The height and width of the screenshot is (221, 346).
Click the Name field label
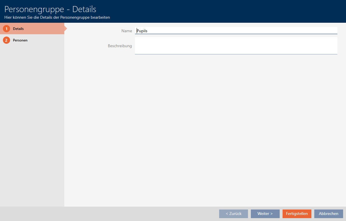(127, 31)
